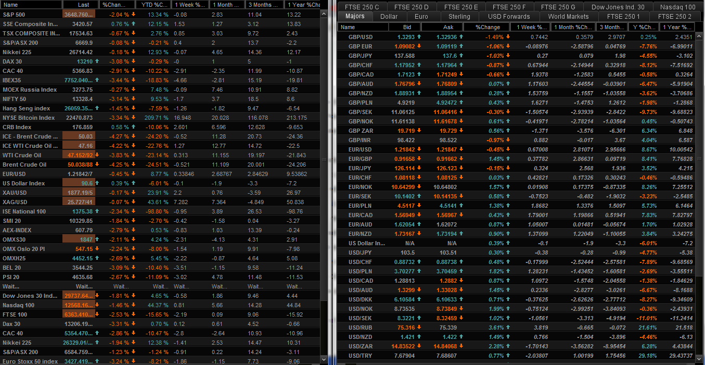This screenshot has width=705, height=365.
Task: Open the World Markets tab
Action: (568, 17)
